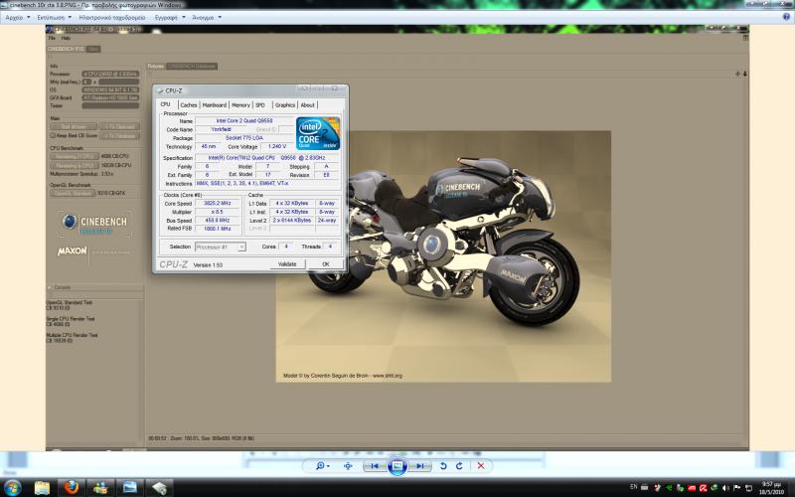
Task: Open the Άνοιγμα dropdown menu
Action: click(207, 17)
